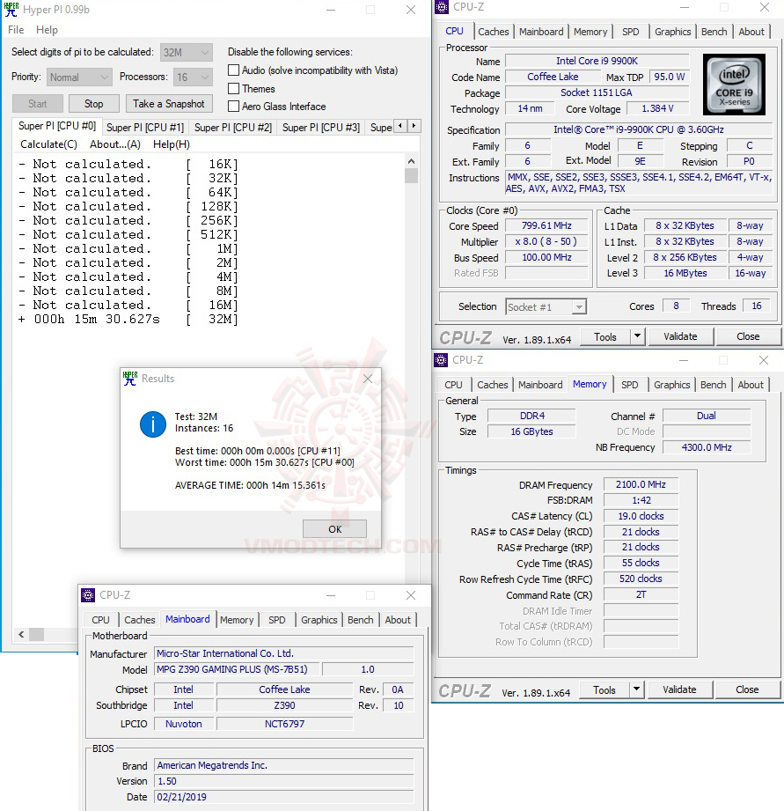The height and width of the screenshot is (811, 784).
Task: Click the blue information icon in Results dialog
Action: click(153, 424)
